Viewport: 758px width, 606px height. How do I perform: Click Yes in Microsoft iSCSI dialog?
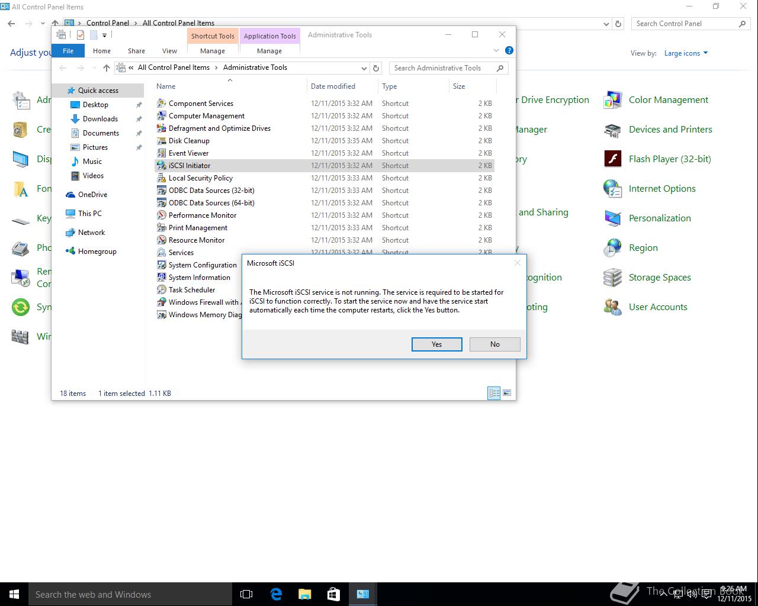pyautogui.click(x=436, y=344)
